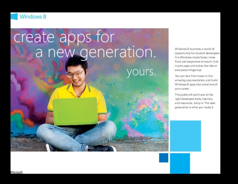Image resolution: width=238 pixels, height=184 pixels.
Task: Click the 'Windows 8' title text
Action: click(33, 16)
